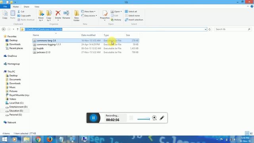Open the recorder pencil annotation tool
The width and height of the screenshot is (254, 143).
coord(162,118)
